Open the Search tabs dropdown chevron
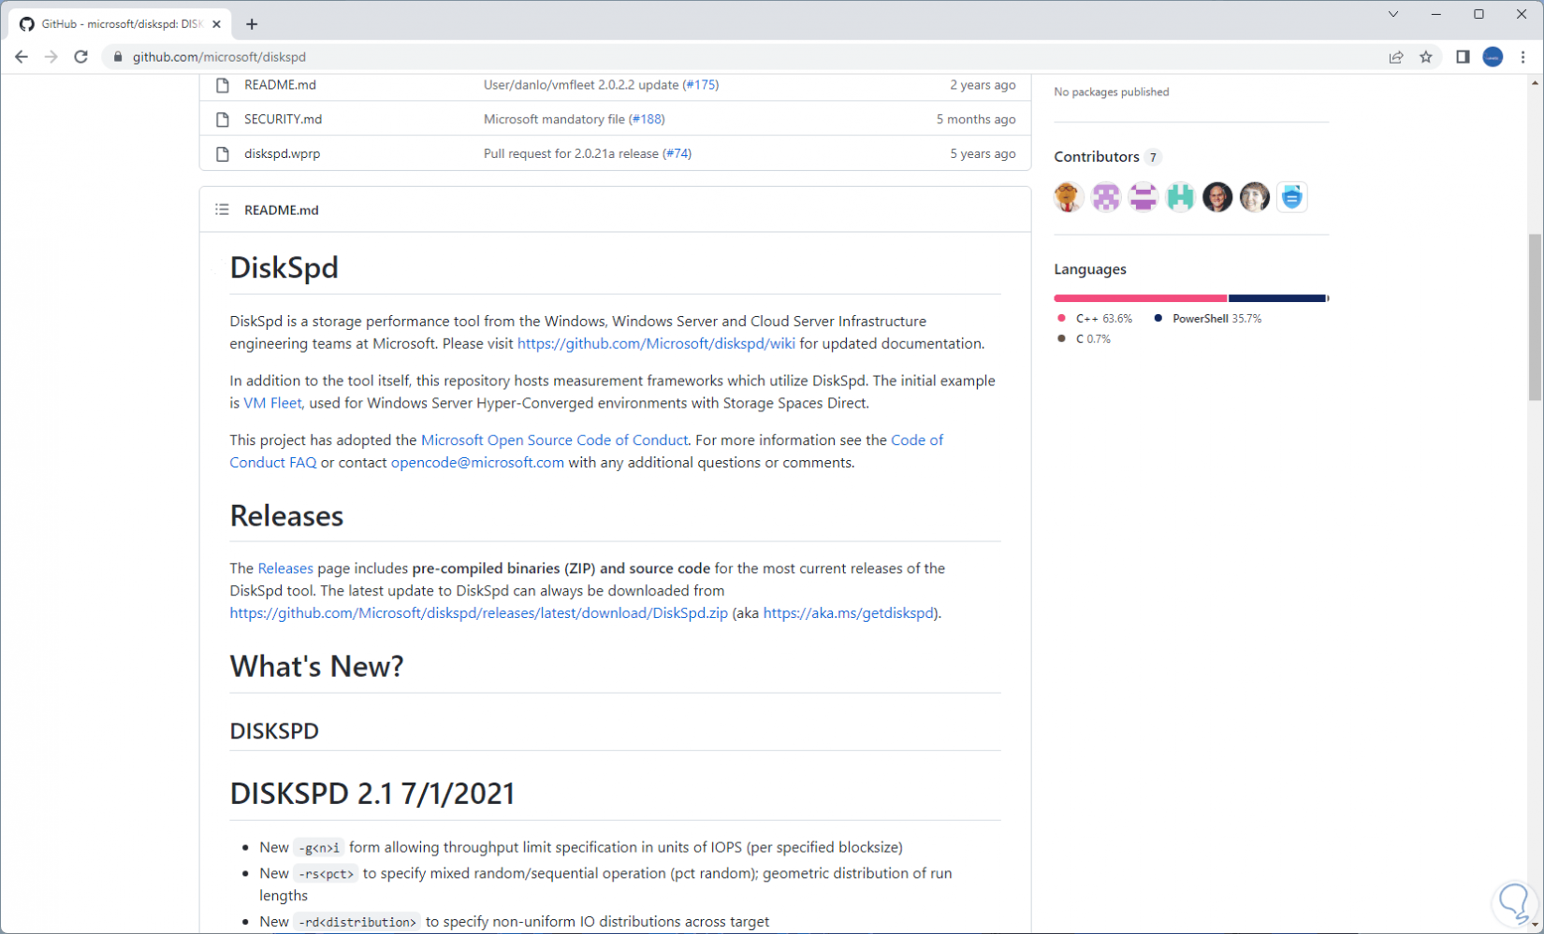The height and width of the screenshot is (934, 1544). [x=1393, y=14]
